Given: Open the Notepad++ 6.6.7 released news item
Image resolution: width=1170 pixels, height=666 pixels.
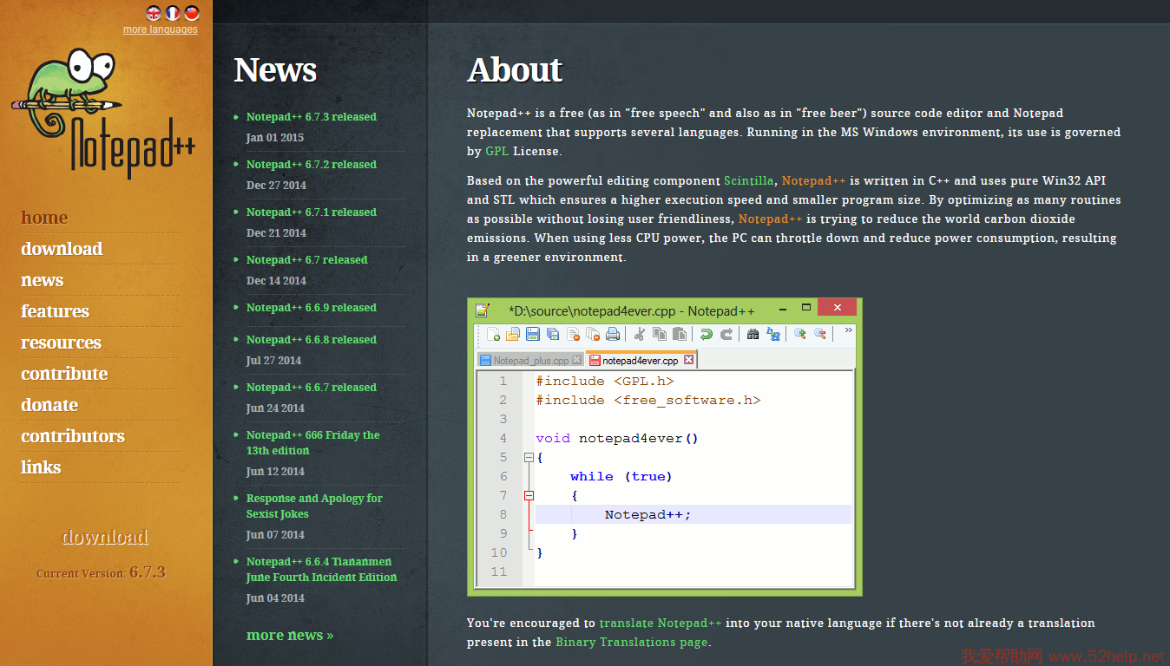Looking at the screenshot, I should (312, 388).
